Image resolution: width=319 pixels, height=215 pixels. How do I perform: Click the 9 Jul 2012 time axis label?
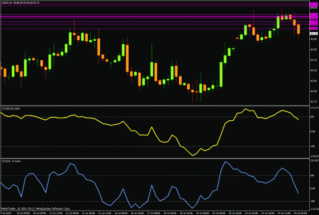6,213
